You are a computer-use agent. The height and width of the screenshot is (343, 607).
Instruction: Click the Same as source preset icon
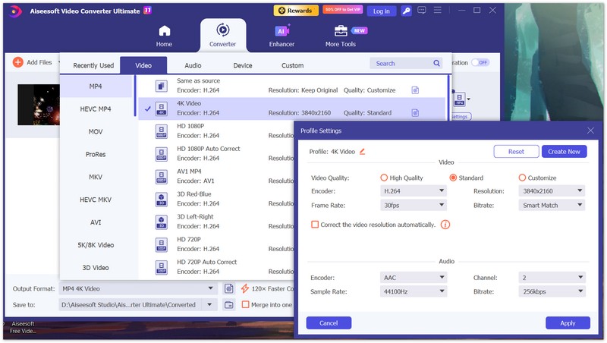162,86
